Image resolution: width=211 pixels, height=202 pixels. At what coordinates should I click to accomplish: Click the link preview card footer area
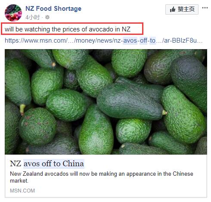106,191
